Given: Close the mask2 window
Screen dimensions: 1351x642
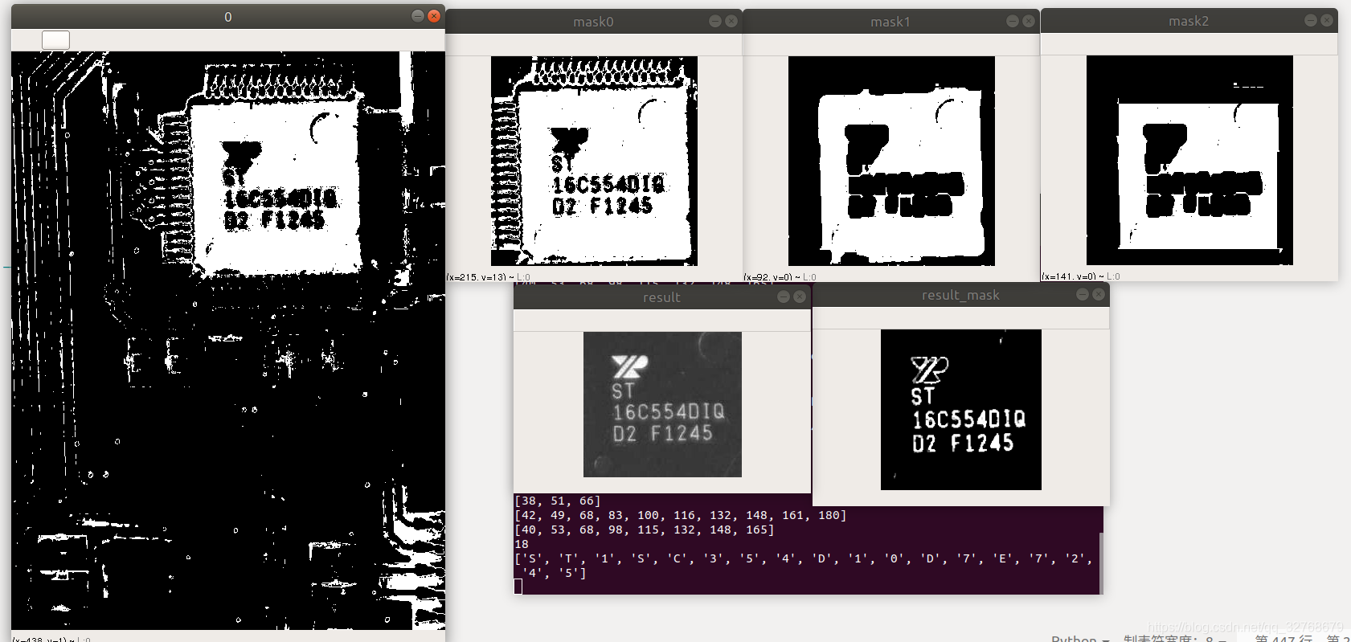Looking at the screenshot, I should (1327, 21).
